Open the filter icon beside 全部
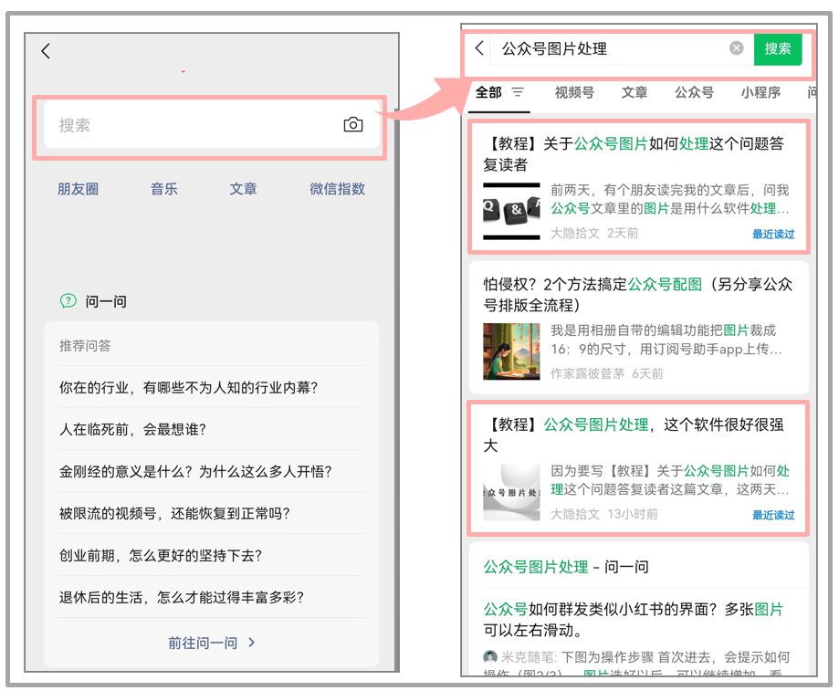 coord(518,92)
